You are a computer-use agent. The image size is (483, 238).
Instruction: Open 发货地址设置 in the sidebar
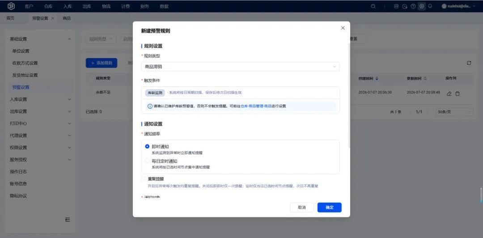point(25,75)
